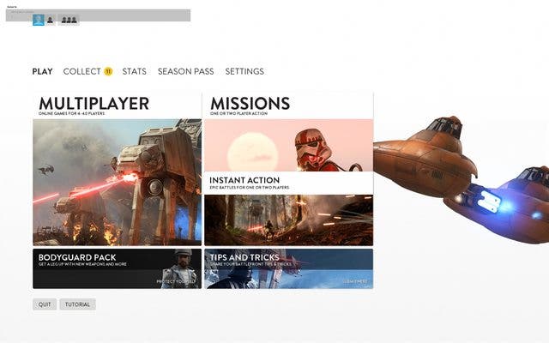Click the MISSIONS heading text
Viewport: 549px width, 343px height.
[250, 104]
